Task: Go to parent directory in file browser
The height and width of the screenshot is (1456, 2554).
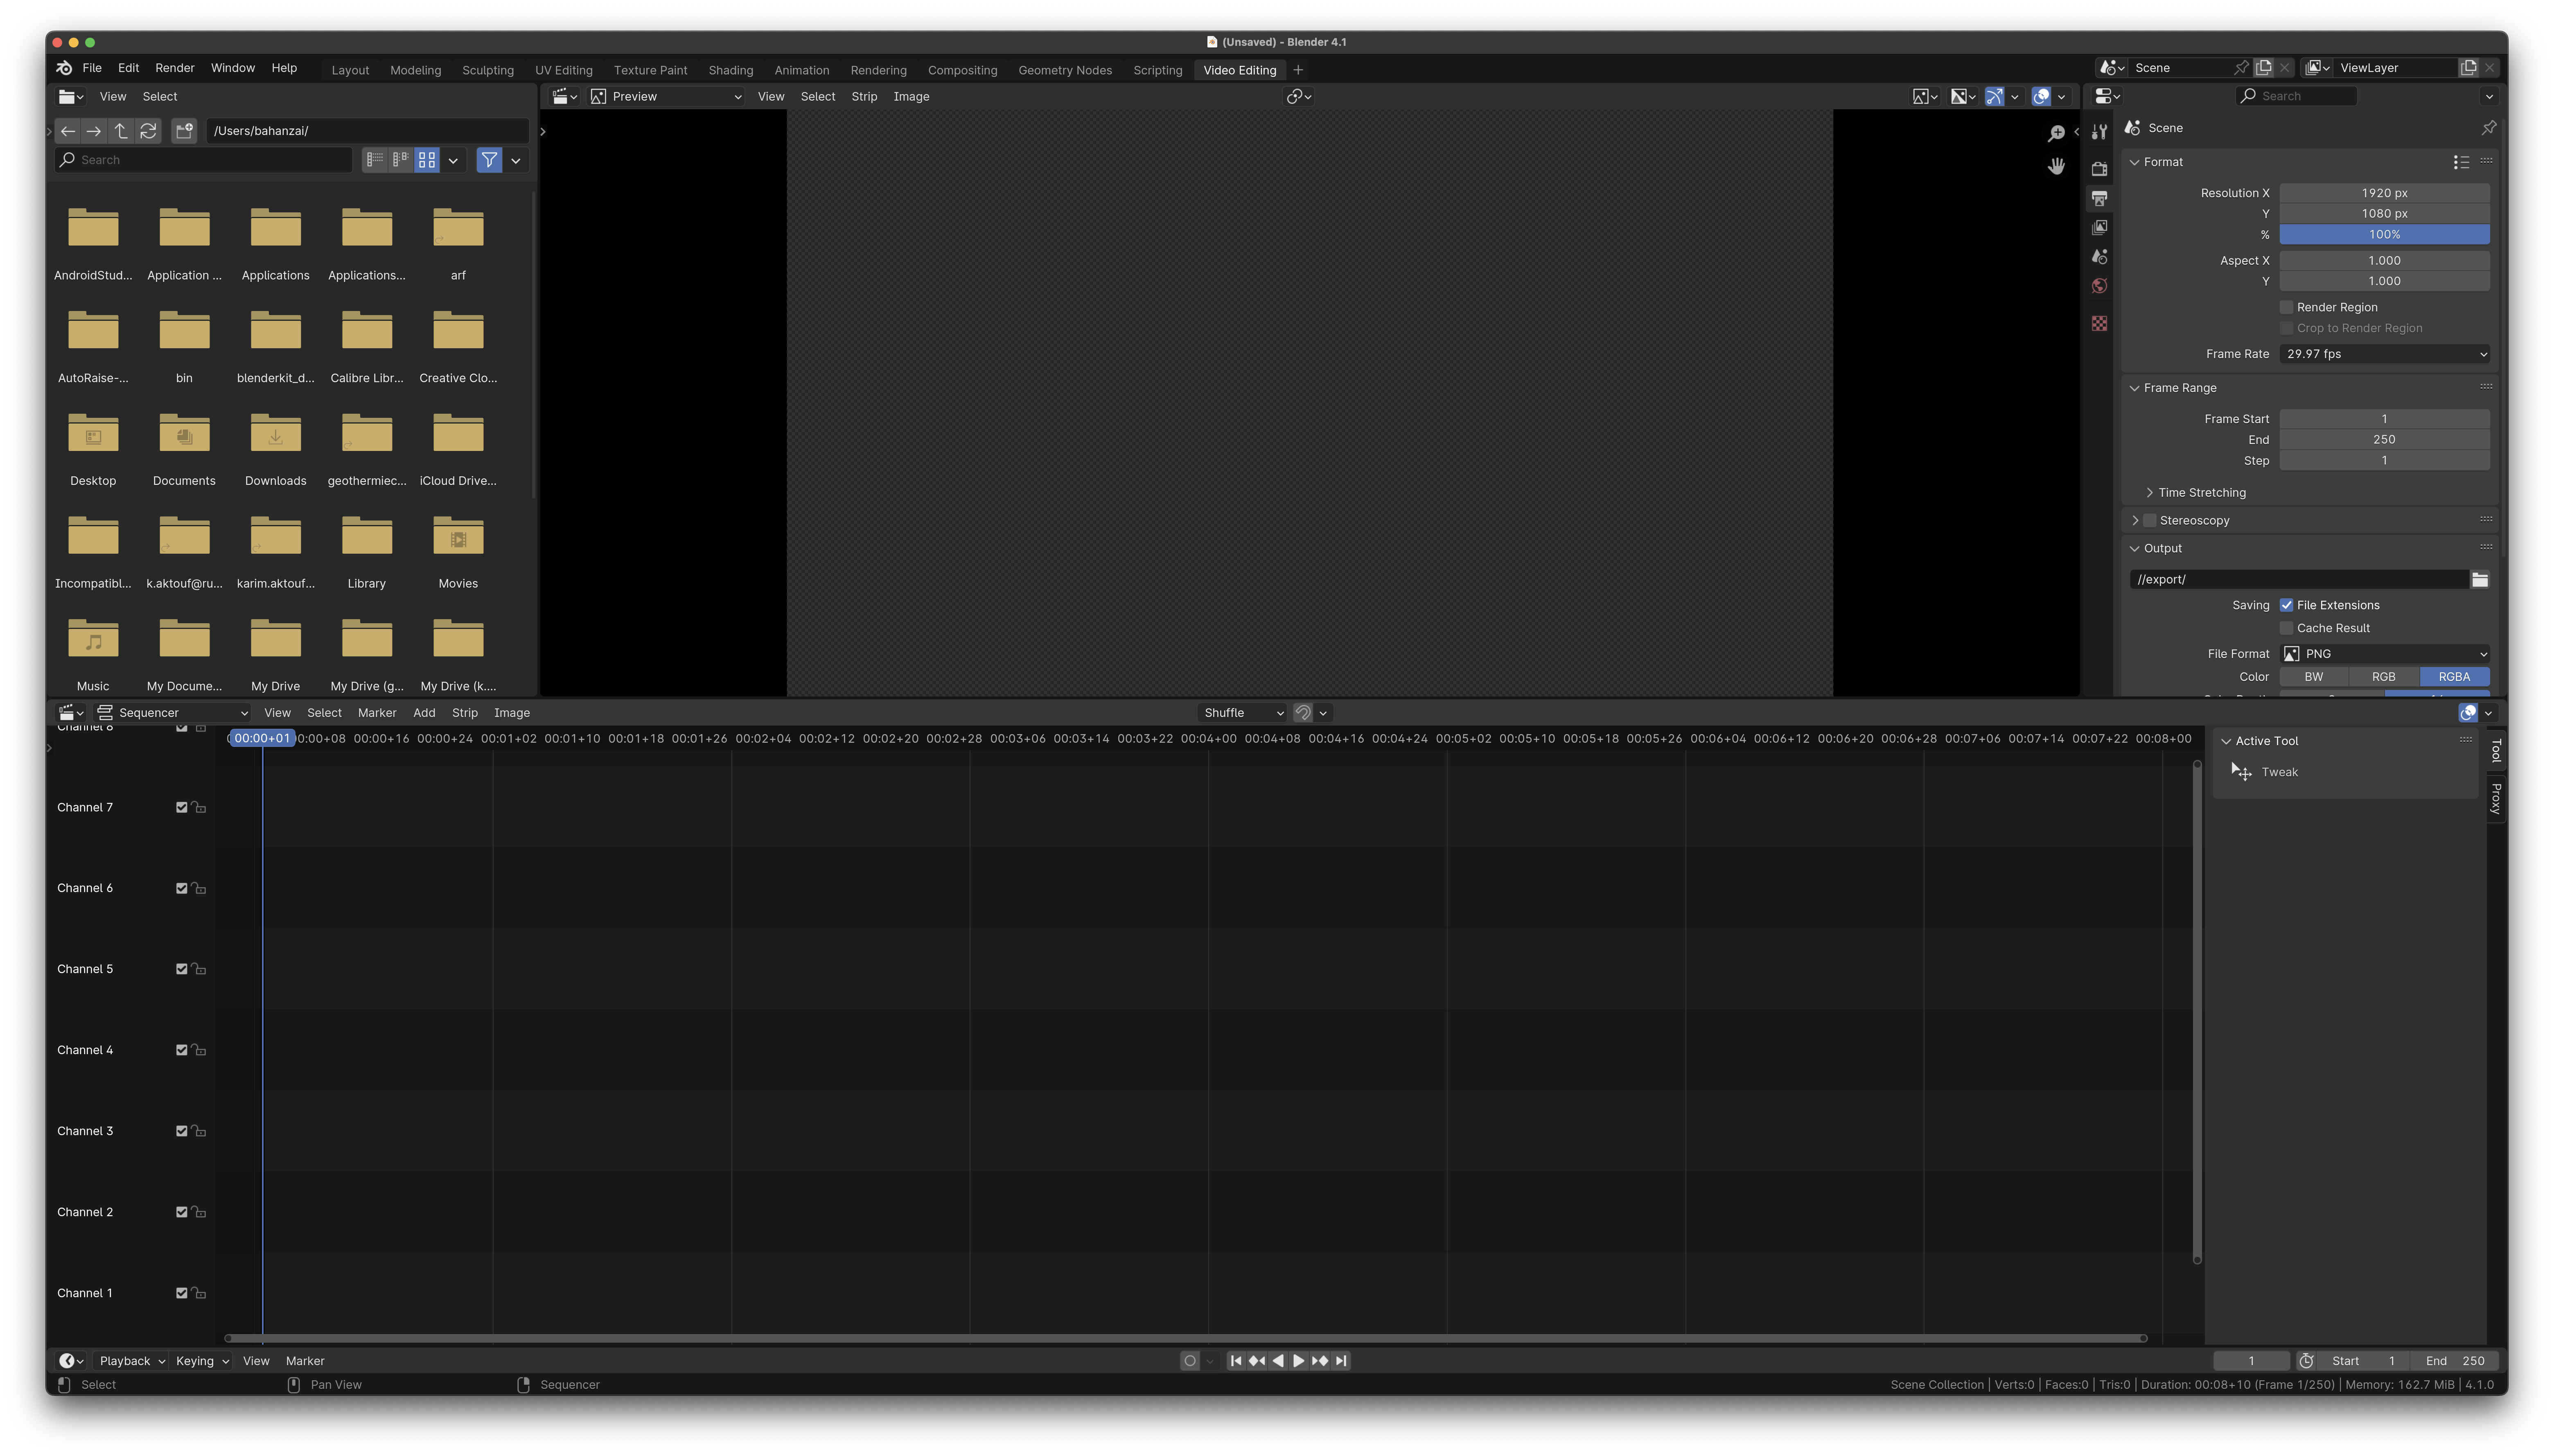Action: pyautogui.click(x=121, y=131)
